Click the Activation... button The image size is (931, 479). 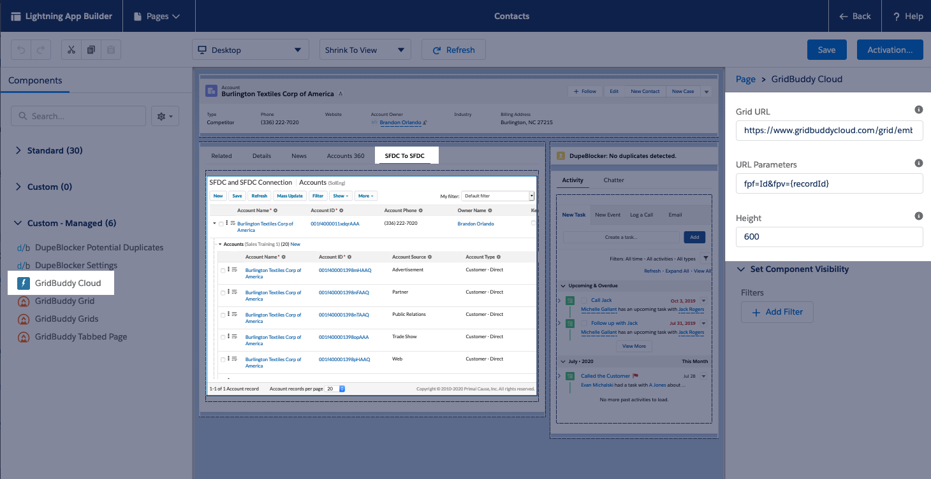(x=890, y=50)
